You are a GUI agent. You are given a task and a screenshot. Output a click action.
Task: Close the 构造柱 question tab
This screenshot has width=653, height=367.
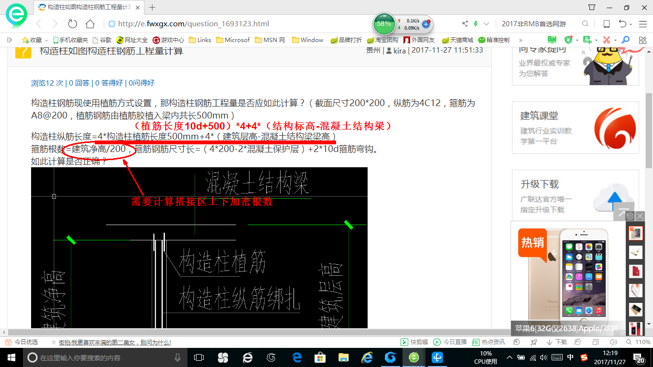point(138,7)
